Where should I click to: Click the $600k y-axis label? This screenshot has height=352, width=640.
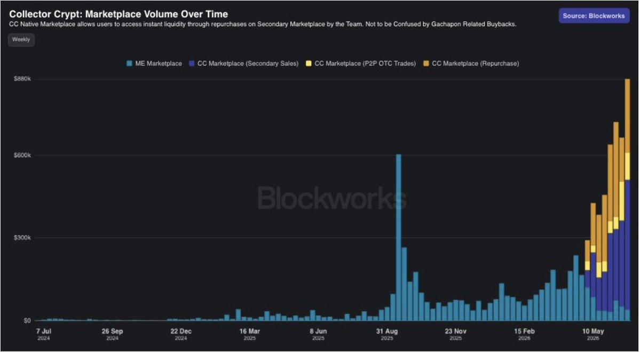pyautogui.click(x=22, y=155)
